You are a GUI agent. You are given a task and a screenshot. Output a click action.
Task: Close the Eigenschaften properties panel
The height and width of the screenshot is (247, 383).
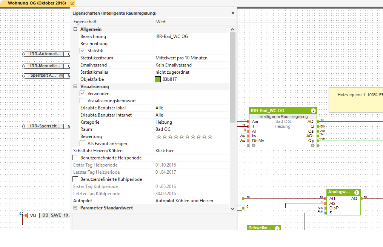(x=232, y=13)
